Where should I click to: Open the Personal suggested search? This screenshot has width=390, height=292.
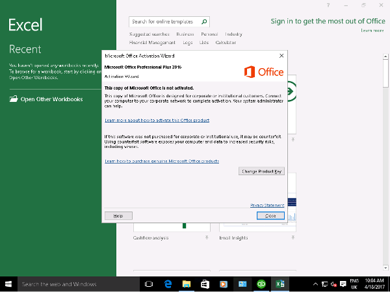209,34
